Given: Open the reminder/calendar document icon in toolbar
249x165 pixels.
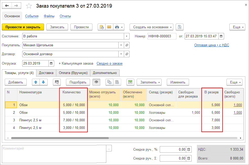Looking at the screenshot, I should [x=102, y=27].
